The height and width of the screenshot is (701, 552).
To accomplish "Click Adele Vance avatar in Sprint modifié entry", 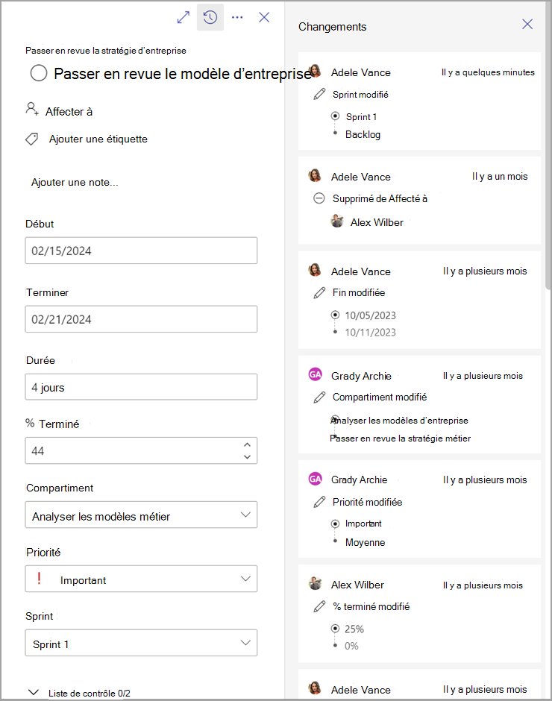I will pyautogui.click(x=315, y=71).
